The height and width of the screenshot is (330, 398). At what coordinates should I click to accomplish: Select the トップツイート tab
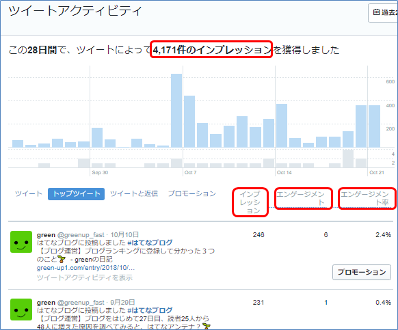pos(76,194)
